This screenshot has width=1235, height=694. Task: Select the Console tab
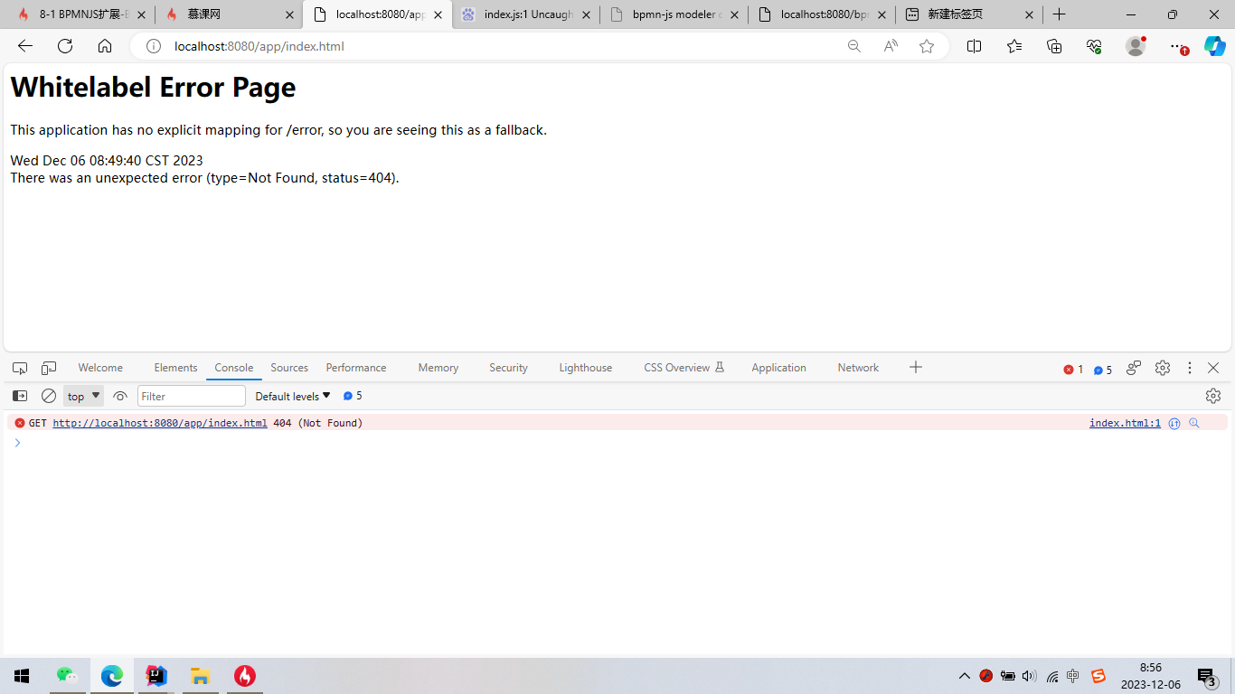(x=234, y=368)
